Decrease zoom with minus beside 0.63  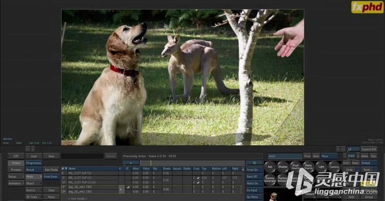345,156
